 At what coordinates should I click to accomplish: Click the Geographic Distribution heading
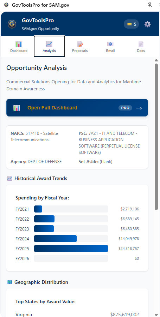pyautogui.click(x=41, y=282)
